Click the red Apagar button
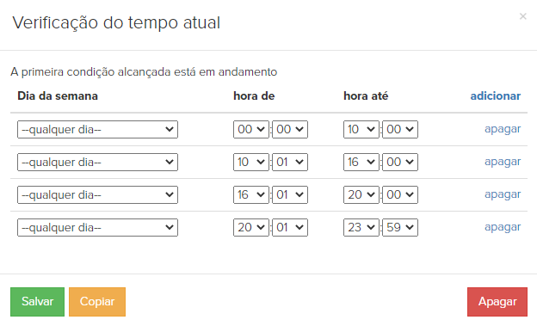The height and width of the screenshot is (326, 537). pos(497,302)
